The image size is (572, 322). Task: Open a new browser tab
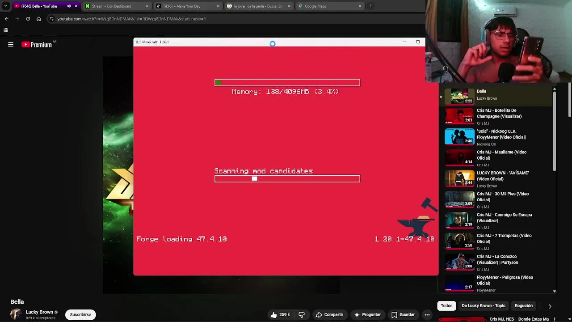click(x=370, y=6)
